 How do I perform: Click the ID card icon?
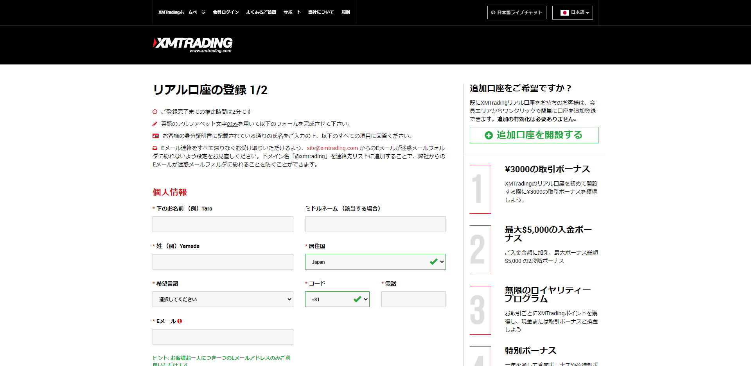[156, 136]
